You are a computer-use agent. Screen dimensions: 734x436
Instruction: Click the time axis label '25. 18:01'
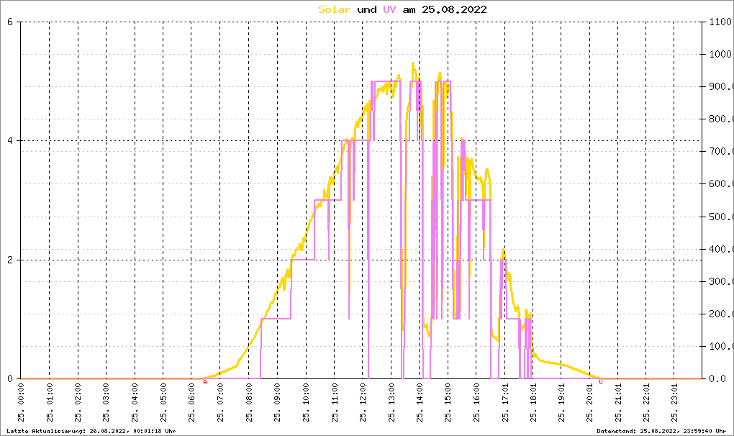point(533,402)
